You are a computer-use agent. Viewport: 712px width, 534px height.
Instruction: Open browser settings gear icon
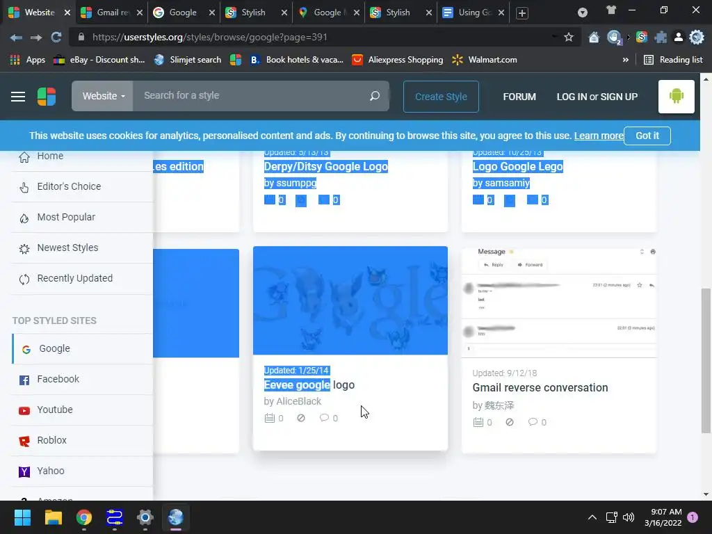697,38
